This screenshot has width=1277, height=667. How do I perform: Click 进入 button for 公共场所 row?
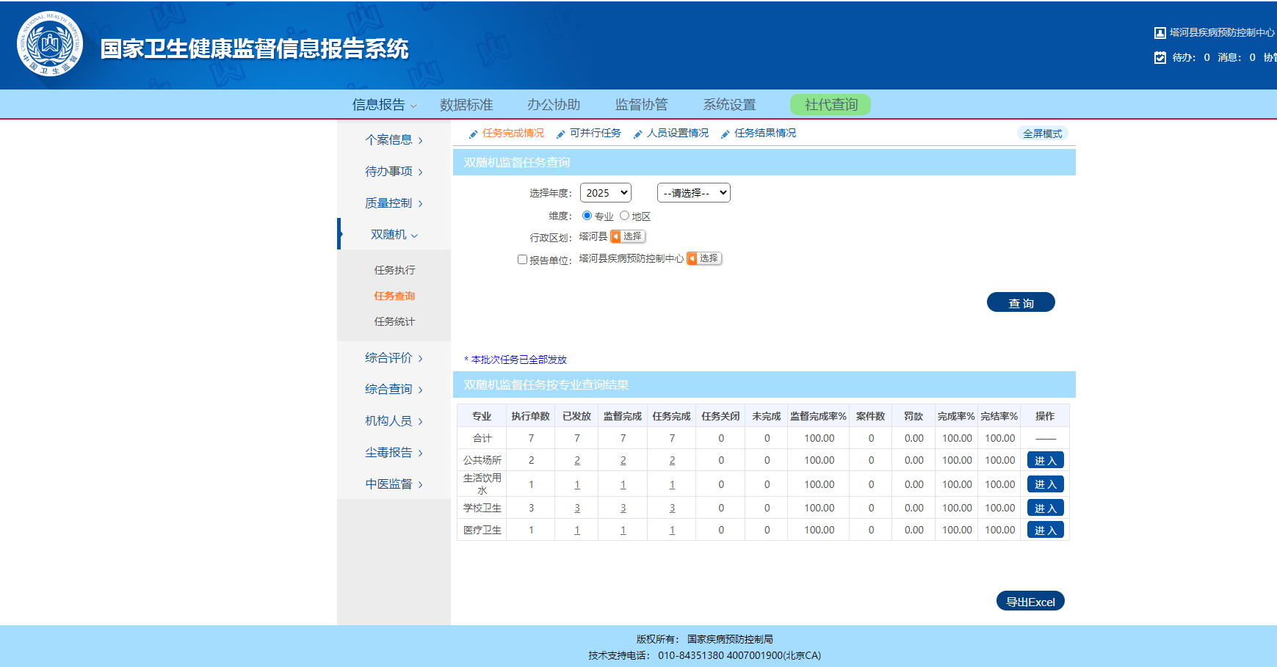tap(1045, 461)
